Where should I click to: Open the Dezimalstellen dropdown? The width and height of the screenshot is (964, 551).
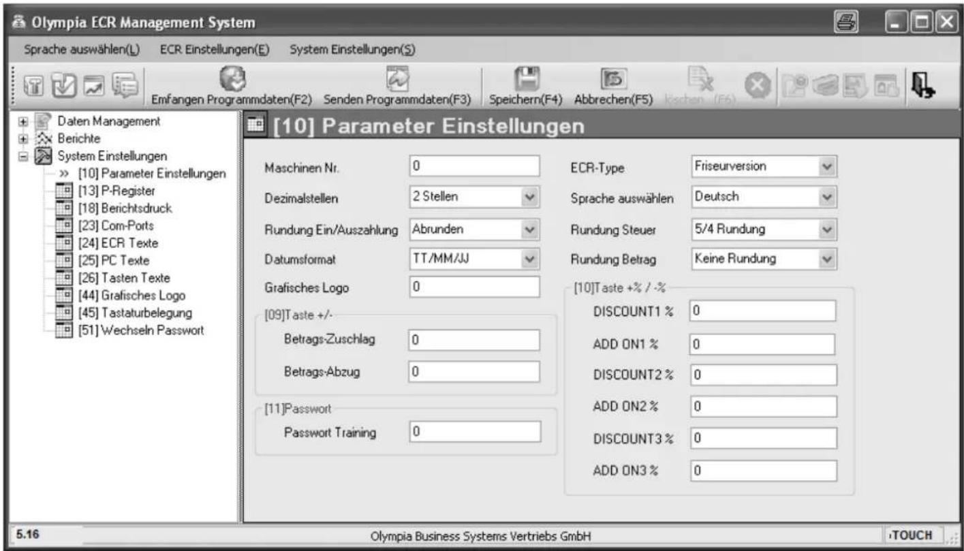(x=531, y=196)
